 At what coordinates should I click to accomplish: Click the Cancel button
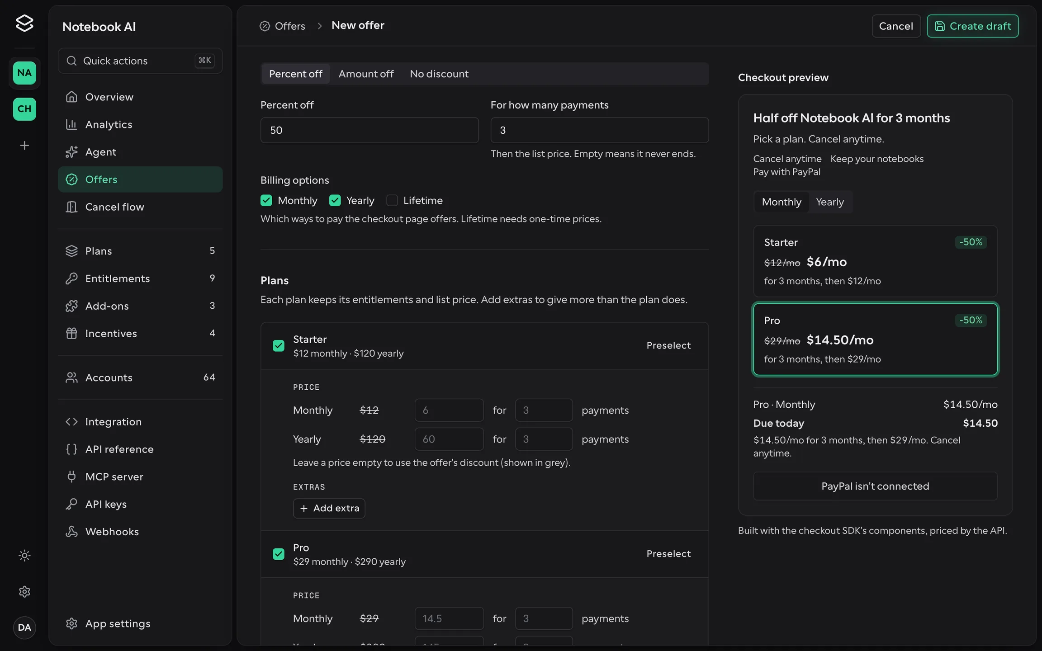tap(896, 26)
